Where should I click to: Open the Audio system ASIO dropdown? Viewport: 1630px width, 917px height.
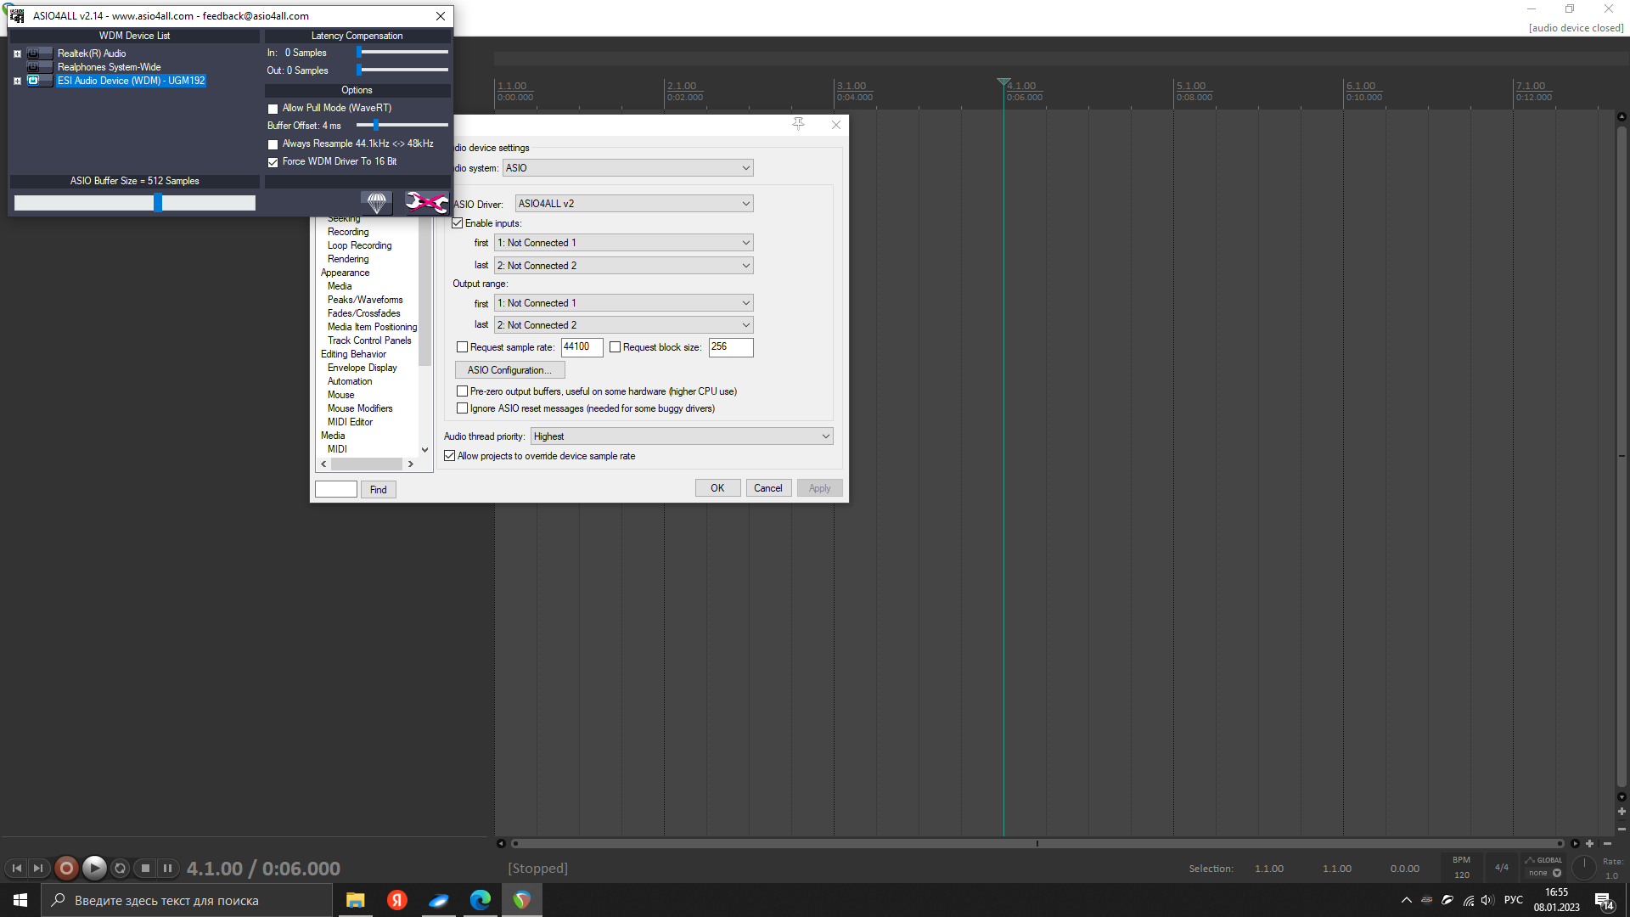(627, 168)
